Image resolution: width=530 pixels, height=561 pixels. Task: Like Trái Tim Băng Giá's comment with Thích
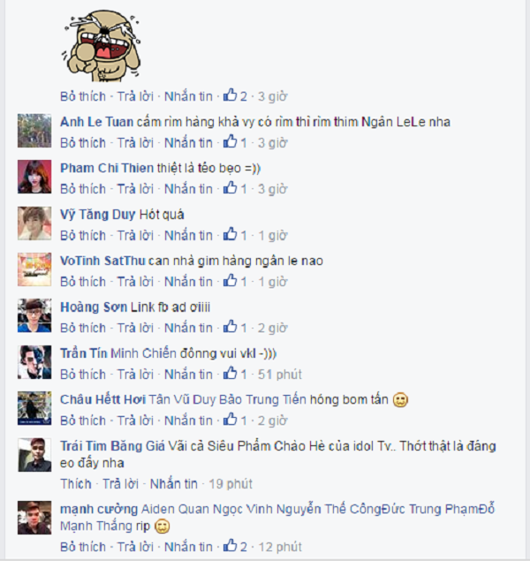point(76,484)
